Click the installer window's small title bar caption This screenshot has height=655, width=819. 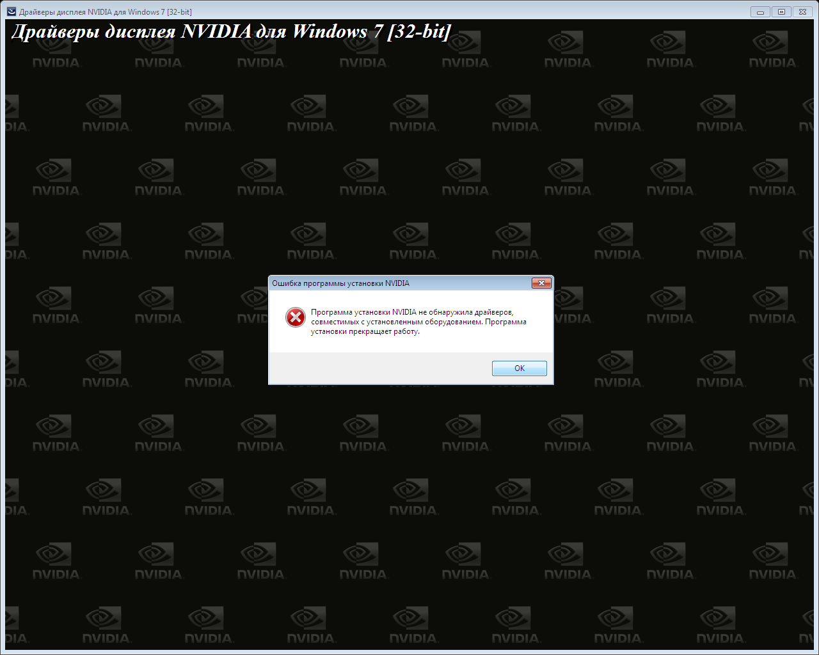[106, 12]
